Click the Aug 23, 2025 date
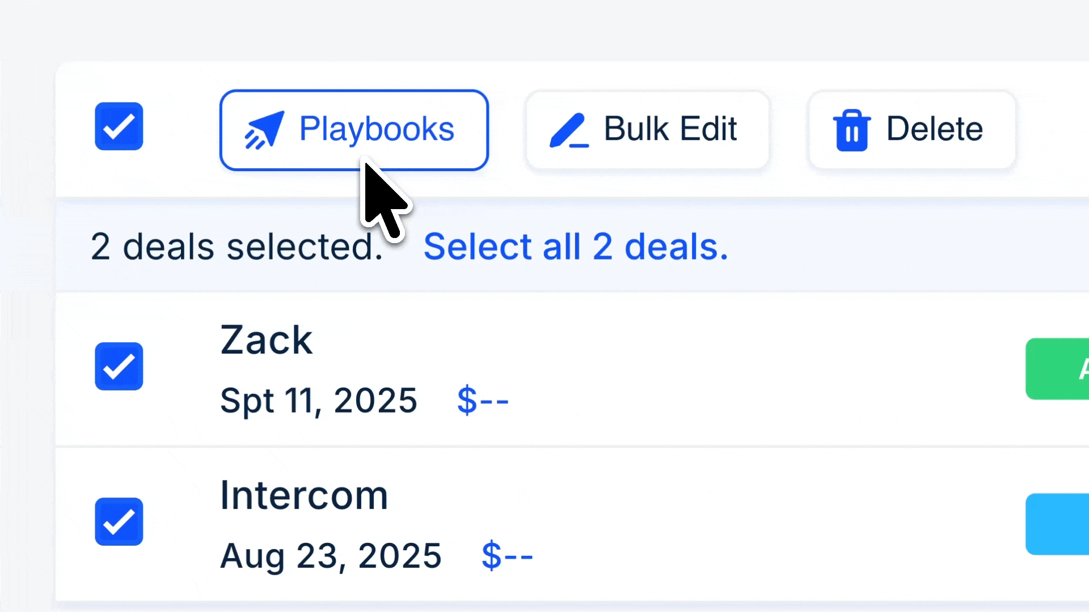Viewport: 1089px width, 612px height. point(331,556)
